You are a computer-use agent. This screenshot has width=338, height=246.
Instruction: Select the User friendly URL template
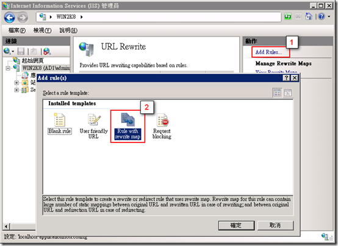93,127
